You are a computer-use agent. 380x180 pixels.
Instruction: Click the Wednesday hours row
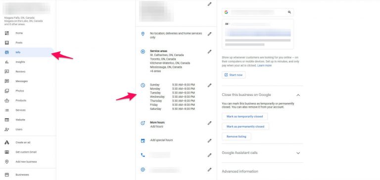pos(172,97)
